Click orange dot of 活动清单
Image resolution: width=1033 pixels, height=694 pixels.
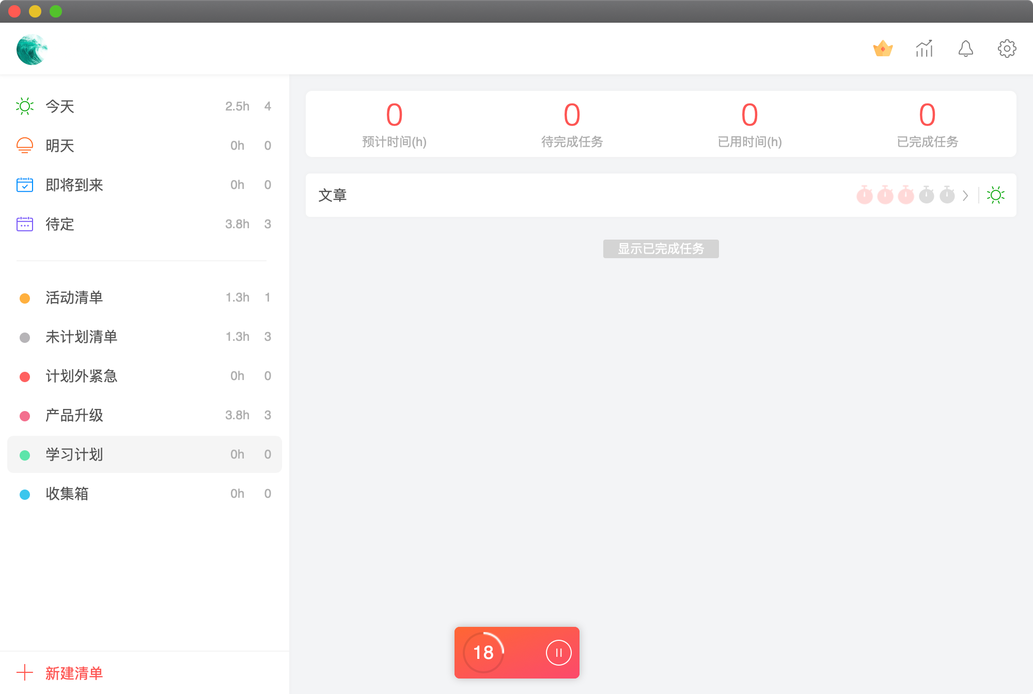(x=25, y=298)
